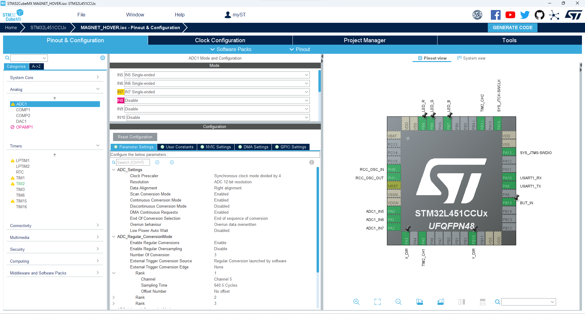Screen dimensions: 585x314
Task: Open the File menu
Action: point(81,15)
